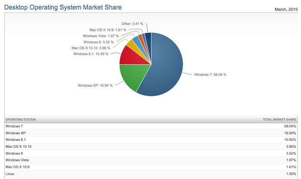Sort by the Total Market Share column header
This screenshot has height=179, width=301.
(x=279, y=119)
